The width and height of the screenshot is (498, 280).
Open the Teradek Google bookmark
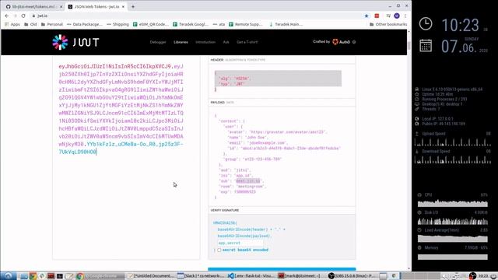pyautogui.click(x=191, y=24)
